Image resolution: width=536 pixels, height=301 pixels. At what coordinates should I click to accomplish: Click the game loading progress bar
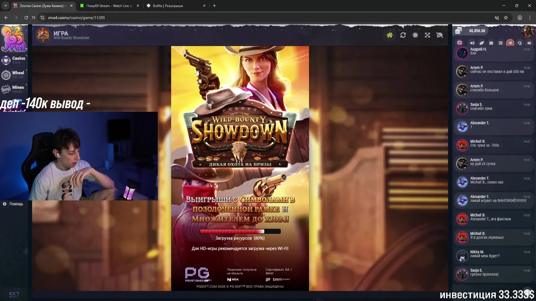point(240,231)
